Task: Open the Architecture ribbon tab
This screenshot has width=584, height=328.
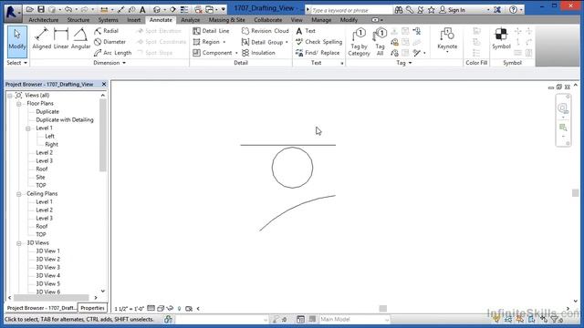Action: (44, 20)
